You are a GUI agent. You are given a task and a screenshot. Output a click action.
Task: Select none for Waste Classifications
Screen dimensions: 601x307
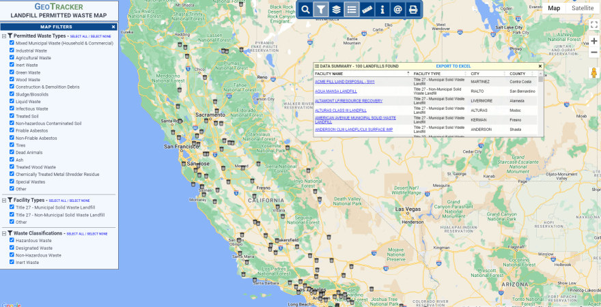tap(98, 234)
